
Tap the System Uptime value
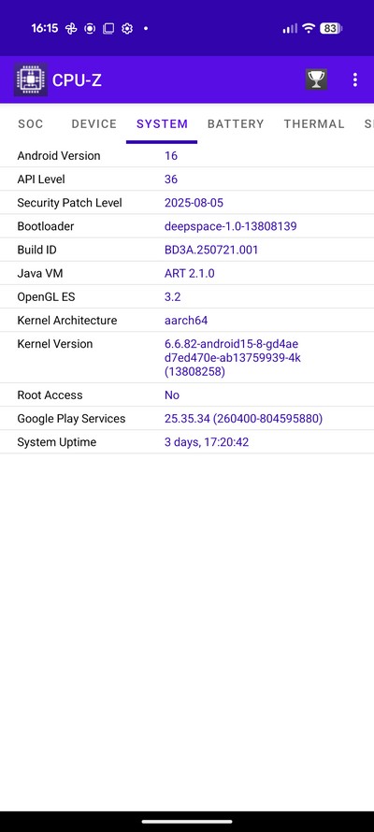207,442
